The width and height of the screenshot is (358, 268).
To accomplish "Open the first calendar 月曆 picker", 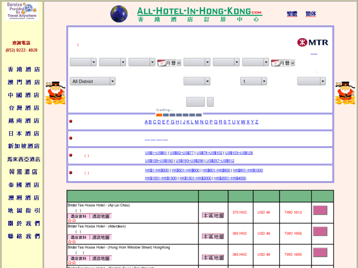I will 169,63.
